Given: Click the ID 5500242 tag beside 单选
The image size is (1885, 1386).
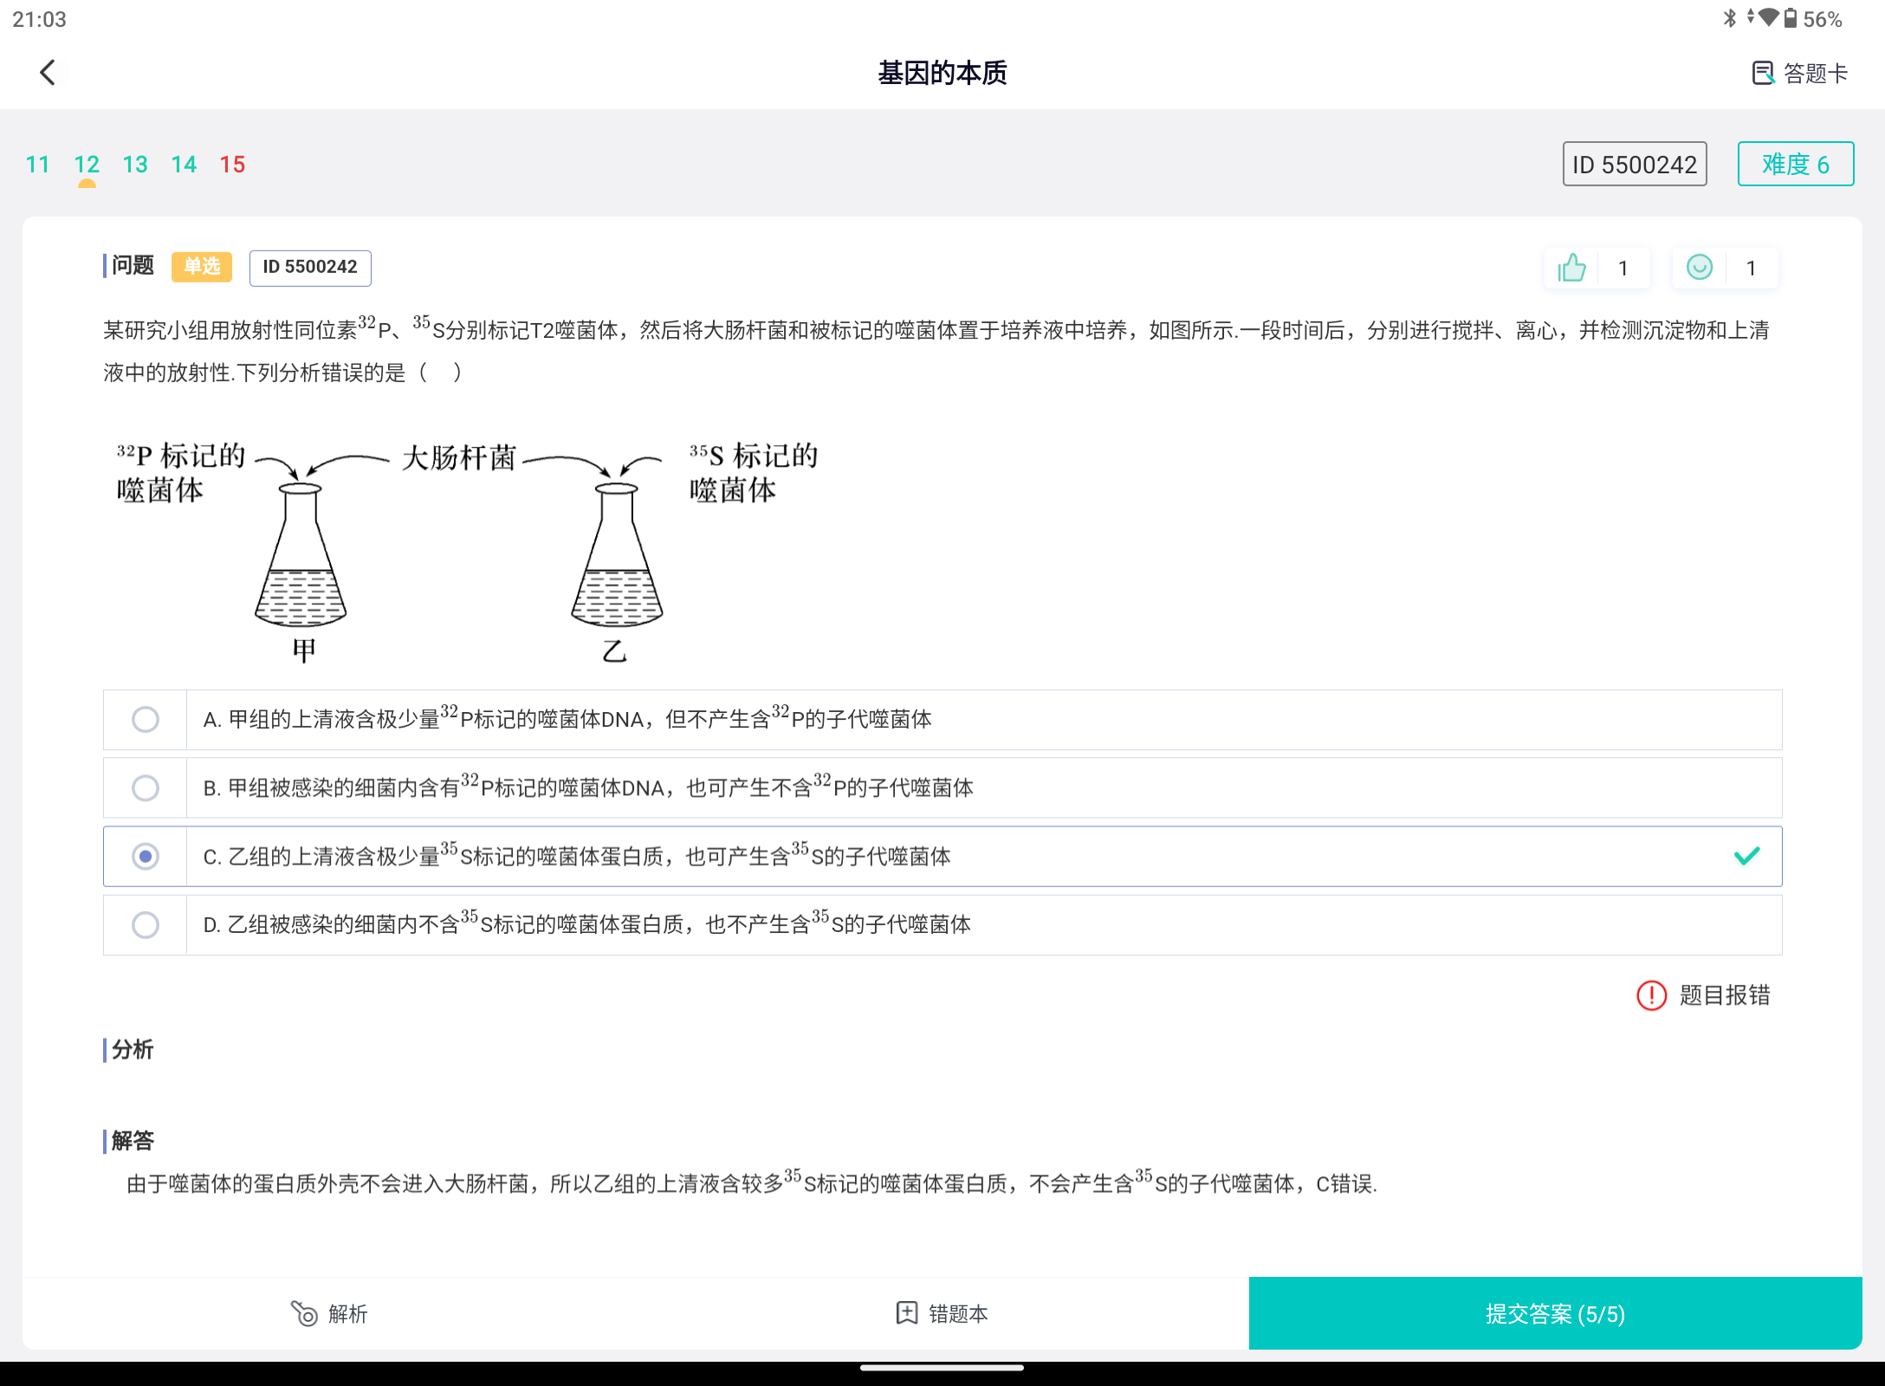Looking at the screenshot, I should point(310,267).
